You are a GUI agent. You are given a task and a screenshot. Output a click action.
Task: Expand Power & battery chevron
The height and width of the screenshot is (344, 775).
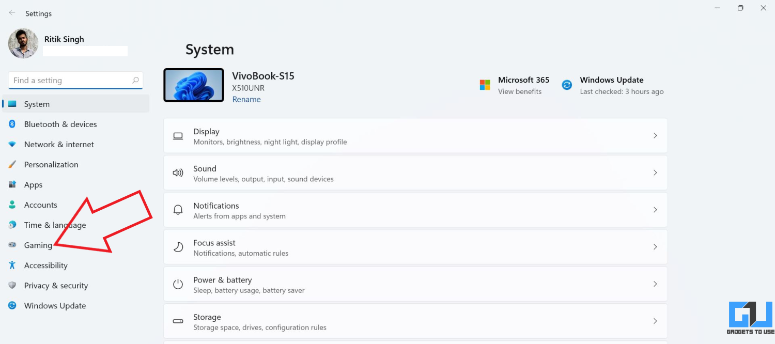click(655, 284)
